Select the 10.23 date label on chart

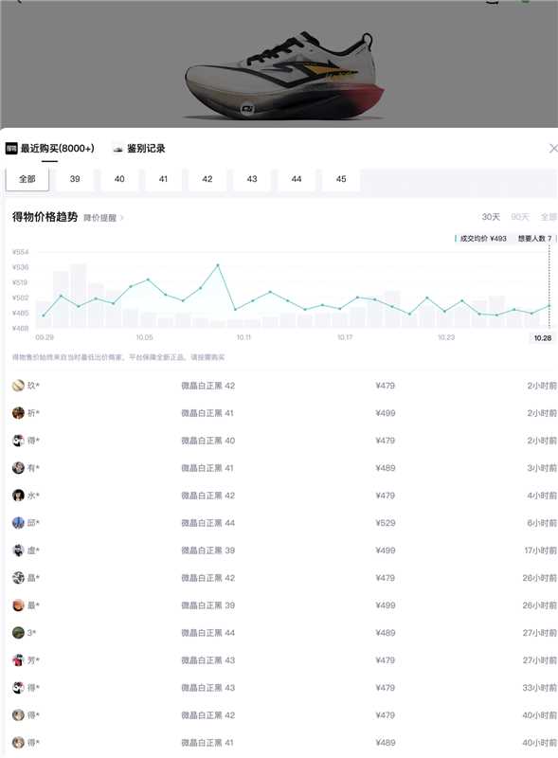point(446,337)
